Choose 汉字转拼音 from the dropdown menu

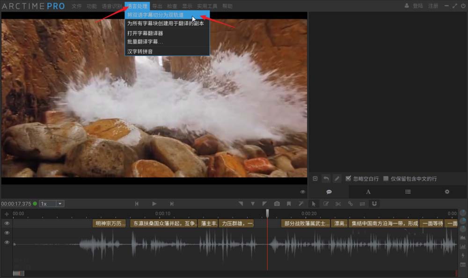(x=140, y=51)
